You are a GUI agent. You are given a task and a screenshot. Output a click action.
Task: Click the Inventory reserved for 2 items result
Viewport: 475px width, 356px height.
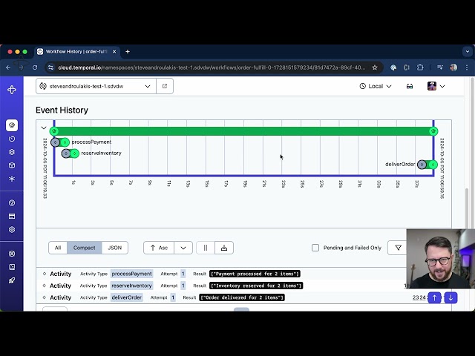256,286
